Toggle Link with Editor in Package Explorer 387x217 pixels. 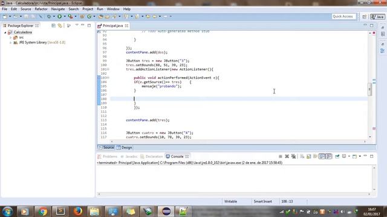pos(60,25)
